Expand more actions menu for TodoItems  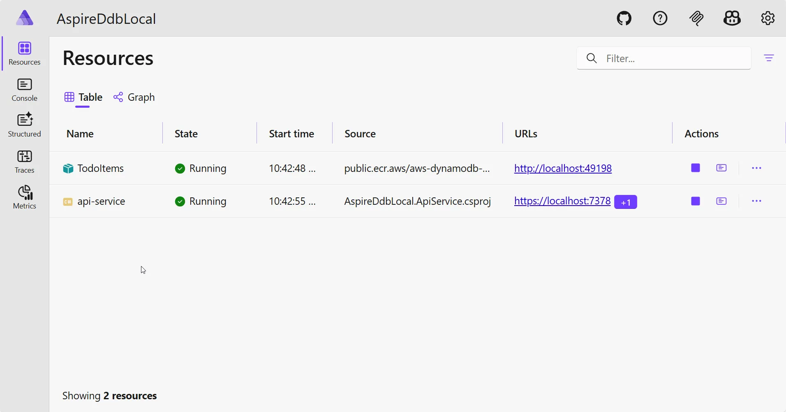pyautogui.click(x=756, y=168)
